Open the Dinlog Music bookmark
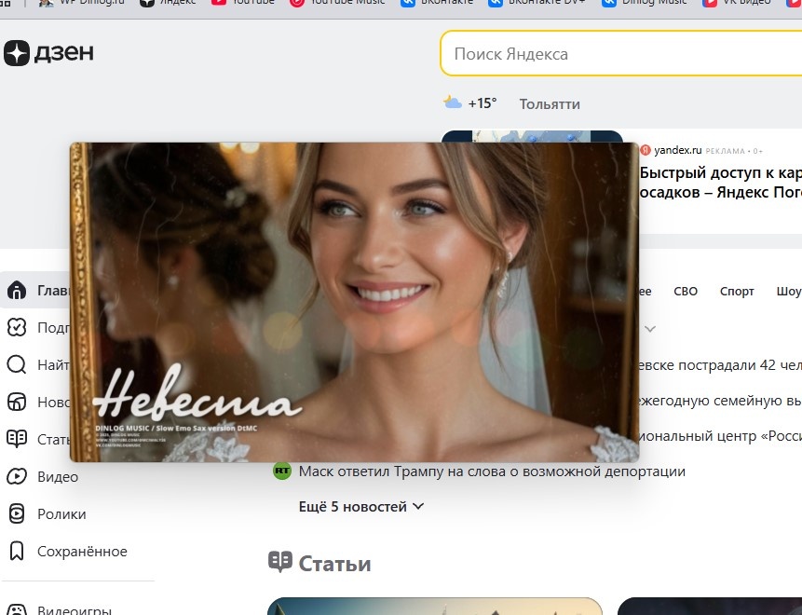This screenshot has width=802, height=615. click(645, 3)
